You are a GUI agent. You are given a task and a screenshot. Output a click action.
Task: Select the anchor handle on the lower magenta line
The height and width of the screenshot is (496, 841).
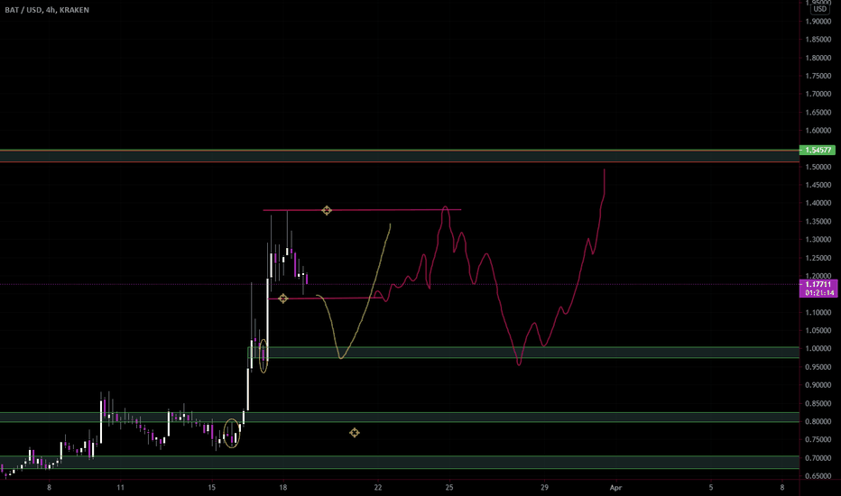click(282, 299)
